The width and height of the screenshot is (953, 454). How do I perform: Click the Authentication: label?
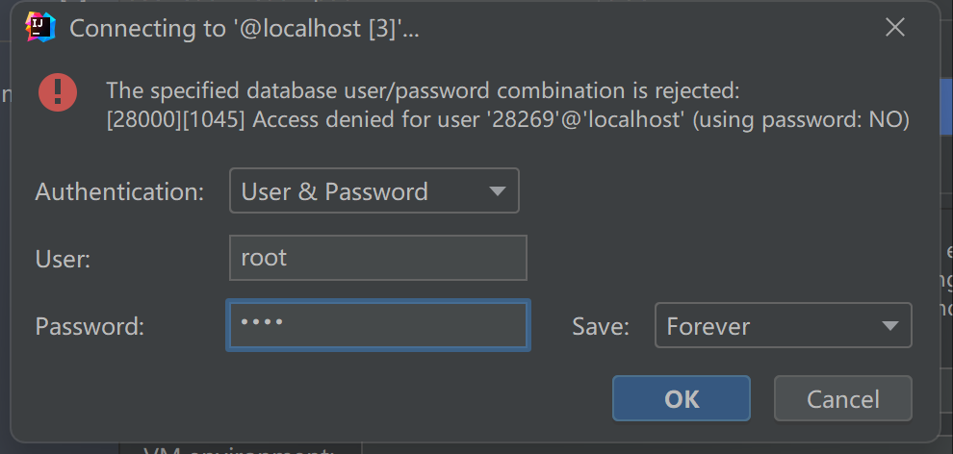[119, 191]
